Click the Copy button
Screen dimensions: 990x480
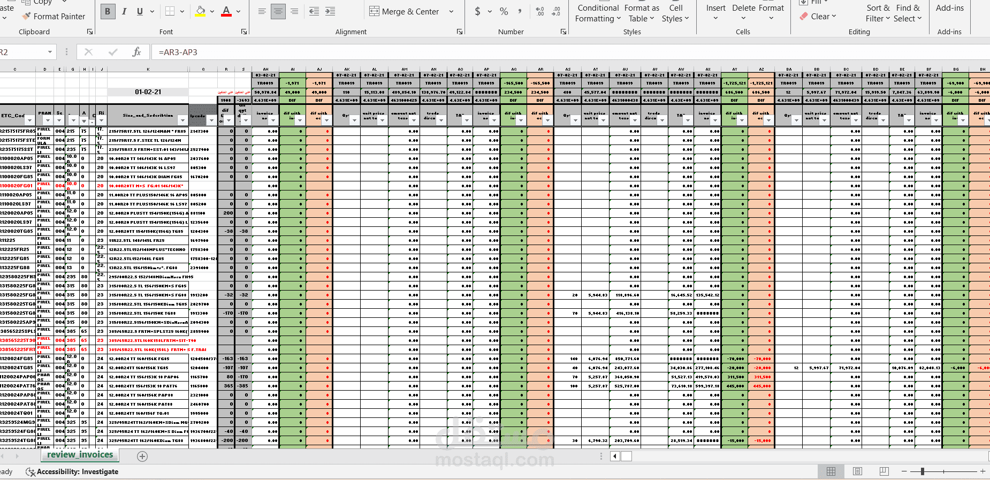(37, 2)
